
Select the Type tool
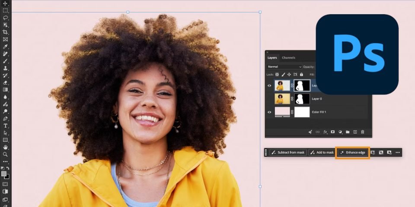pyautogui.click(x=5, y=125)
